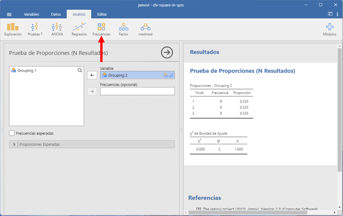Open the Exploración analysis menu
343x216 pixels.
[x=13, y=29]
